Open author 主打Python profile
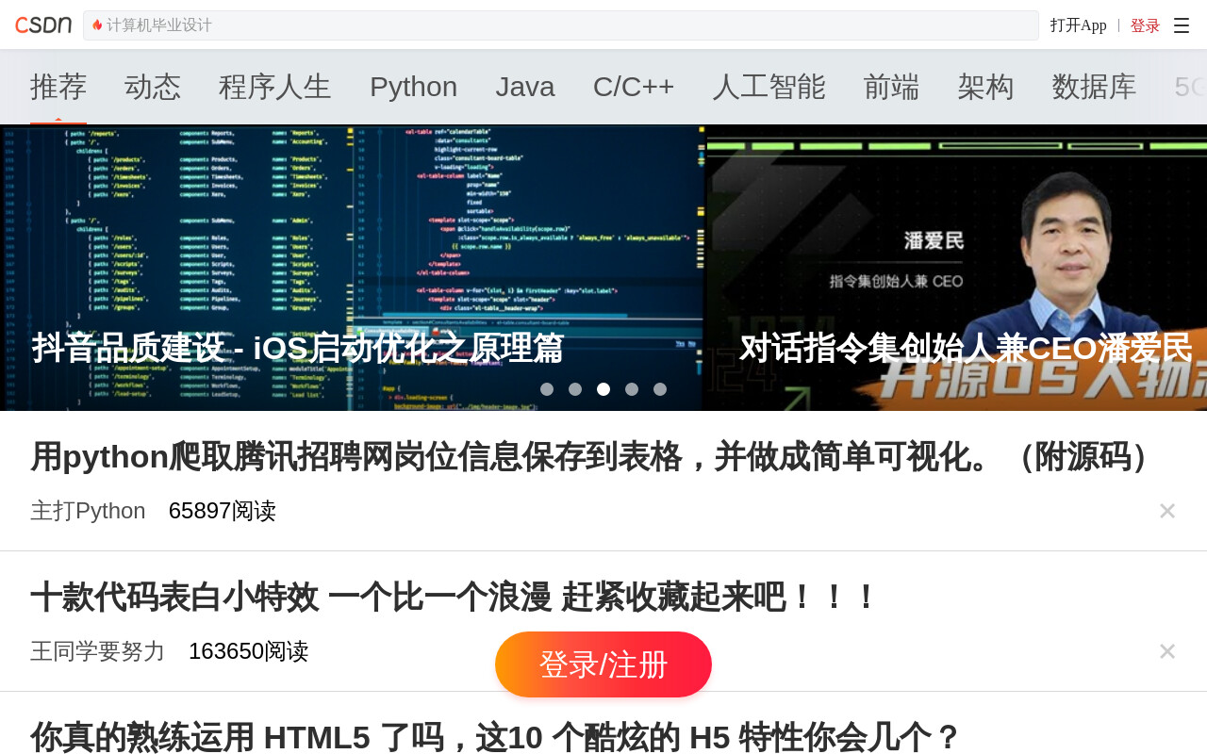 coord(88,511)
